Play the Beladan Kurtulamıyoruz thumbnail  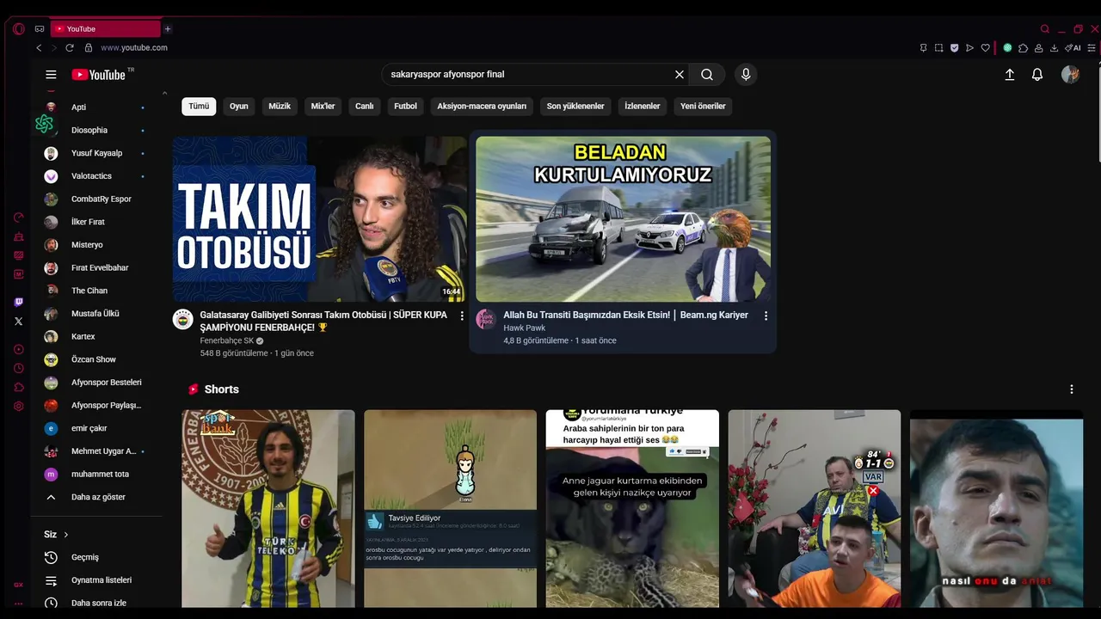(x=624, y=219)
